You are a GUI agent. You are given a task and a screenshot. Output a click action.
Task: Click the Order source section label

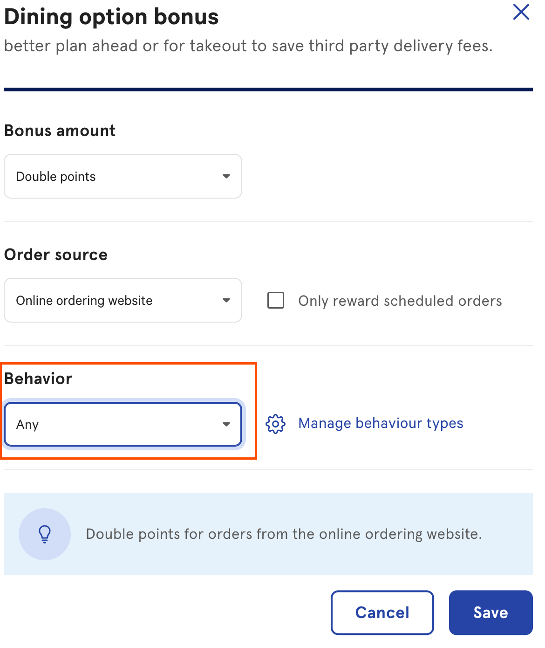pyautogui.click(x=56, y=255)
